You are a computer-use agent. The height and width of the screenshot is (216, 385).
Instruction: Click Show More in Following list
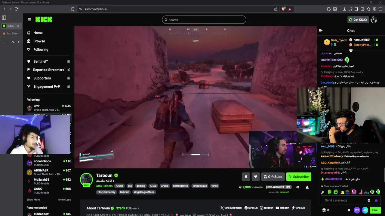pyautogui.click(x=33, y=199)
